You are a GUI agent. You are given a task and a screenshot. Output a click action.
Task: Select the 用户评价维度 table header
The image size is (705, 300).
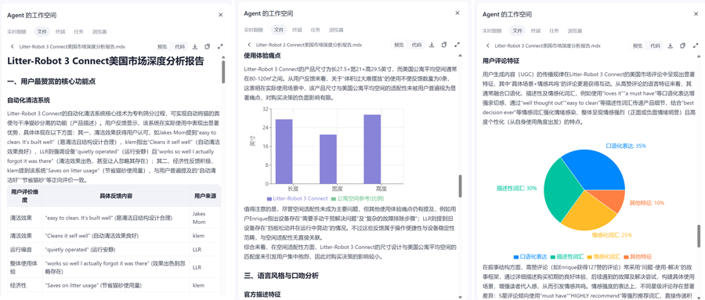click(25, 196)
